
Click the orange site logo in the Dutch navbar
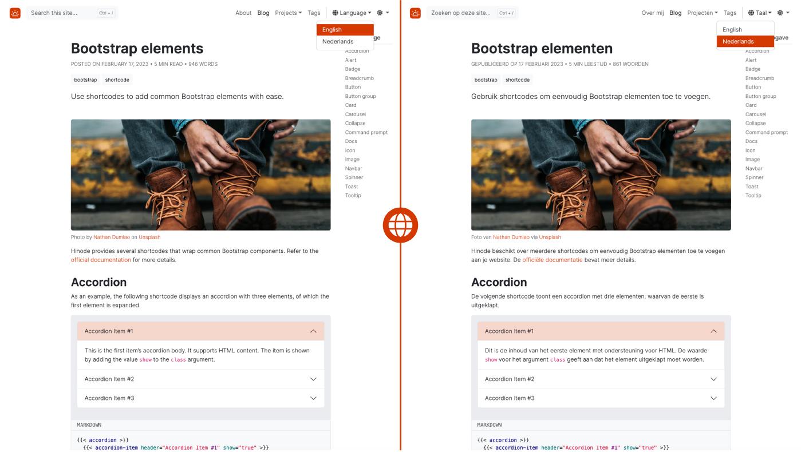coord(416,13)
